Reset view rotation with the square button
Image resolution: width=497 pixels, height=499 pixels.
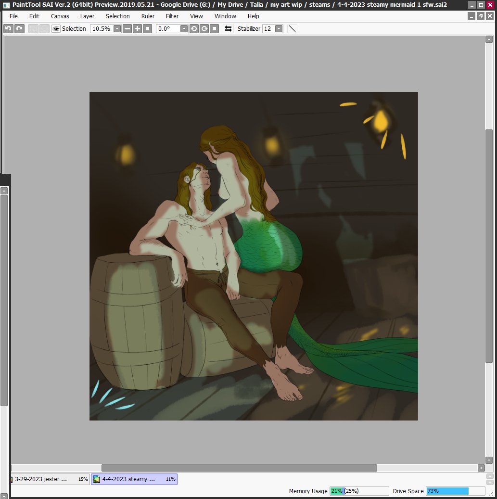pyautogui.click(x=214, y=29)
